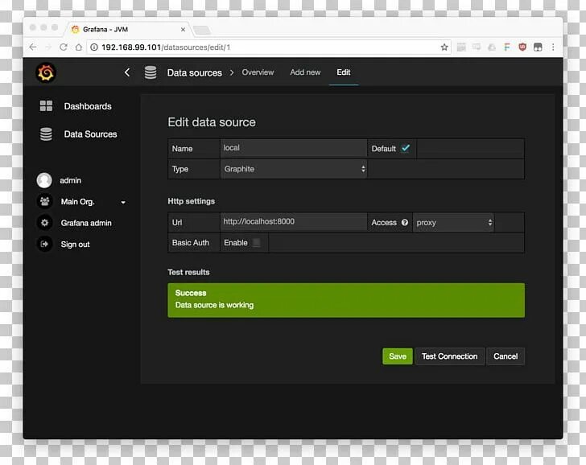
Task: Click the green Save button
Action: click(398, 356)
